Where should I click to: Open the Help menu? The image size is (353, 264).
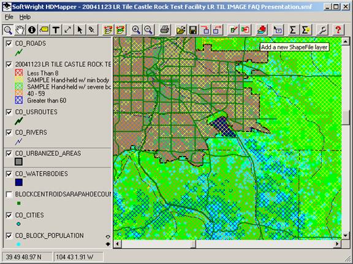25,17
